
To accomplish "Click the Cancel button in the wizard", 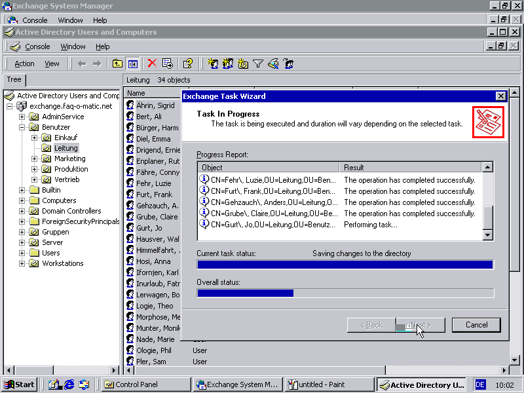I will (x=476, y=325).
